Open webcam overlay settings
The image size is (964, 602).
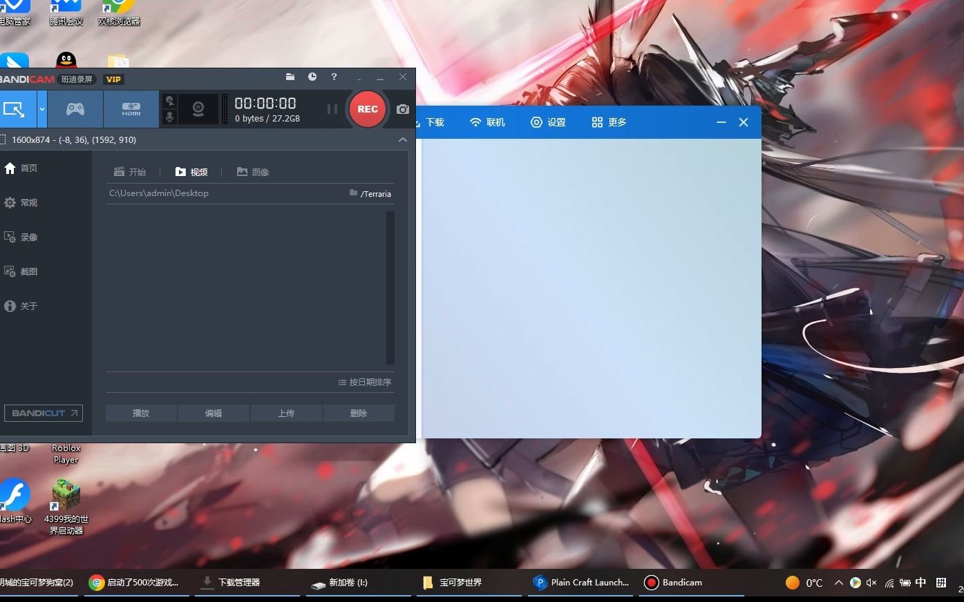198,108
